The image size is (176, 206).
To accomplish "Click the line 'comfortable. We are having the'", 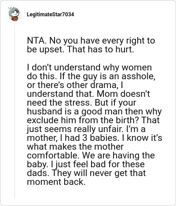I will pos(91,155).
